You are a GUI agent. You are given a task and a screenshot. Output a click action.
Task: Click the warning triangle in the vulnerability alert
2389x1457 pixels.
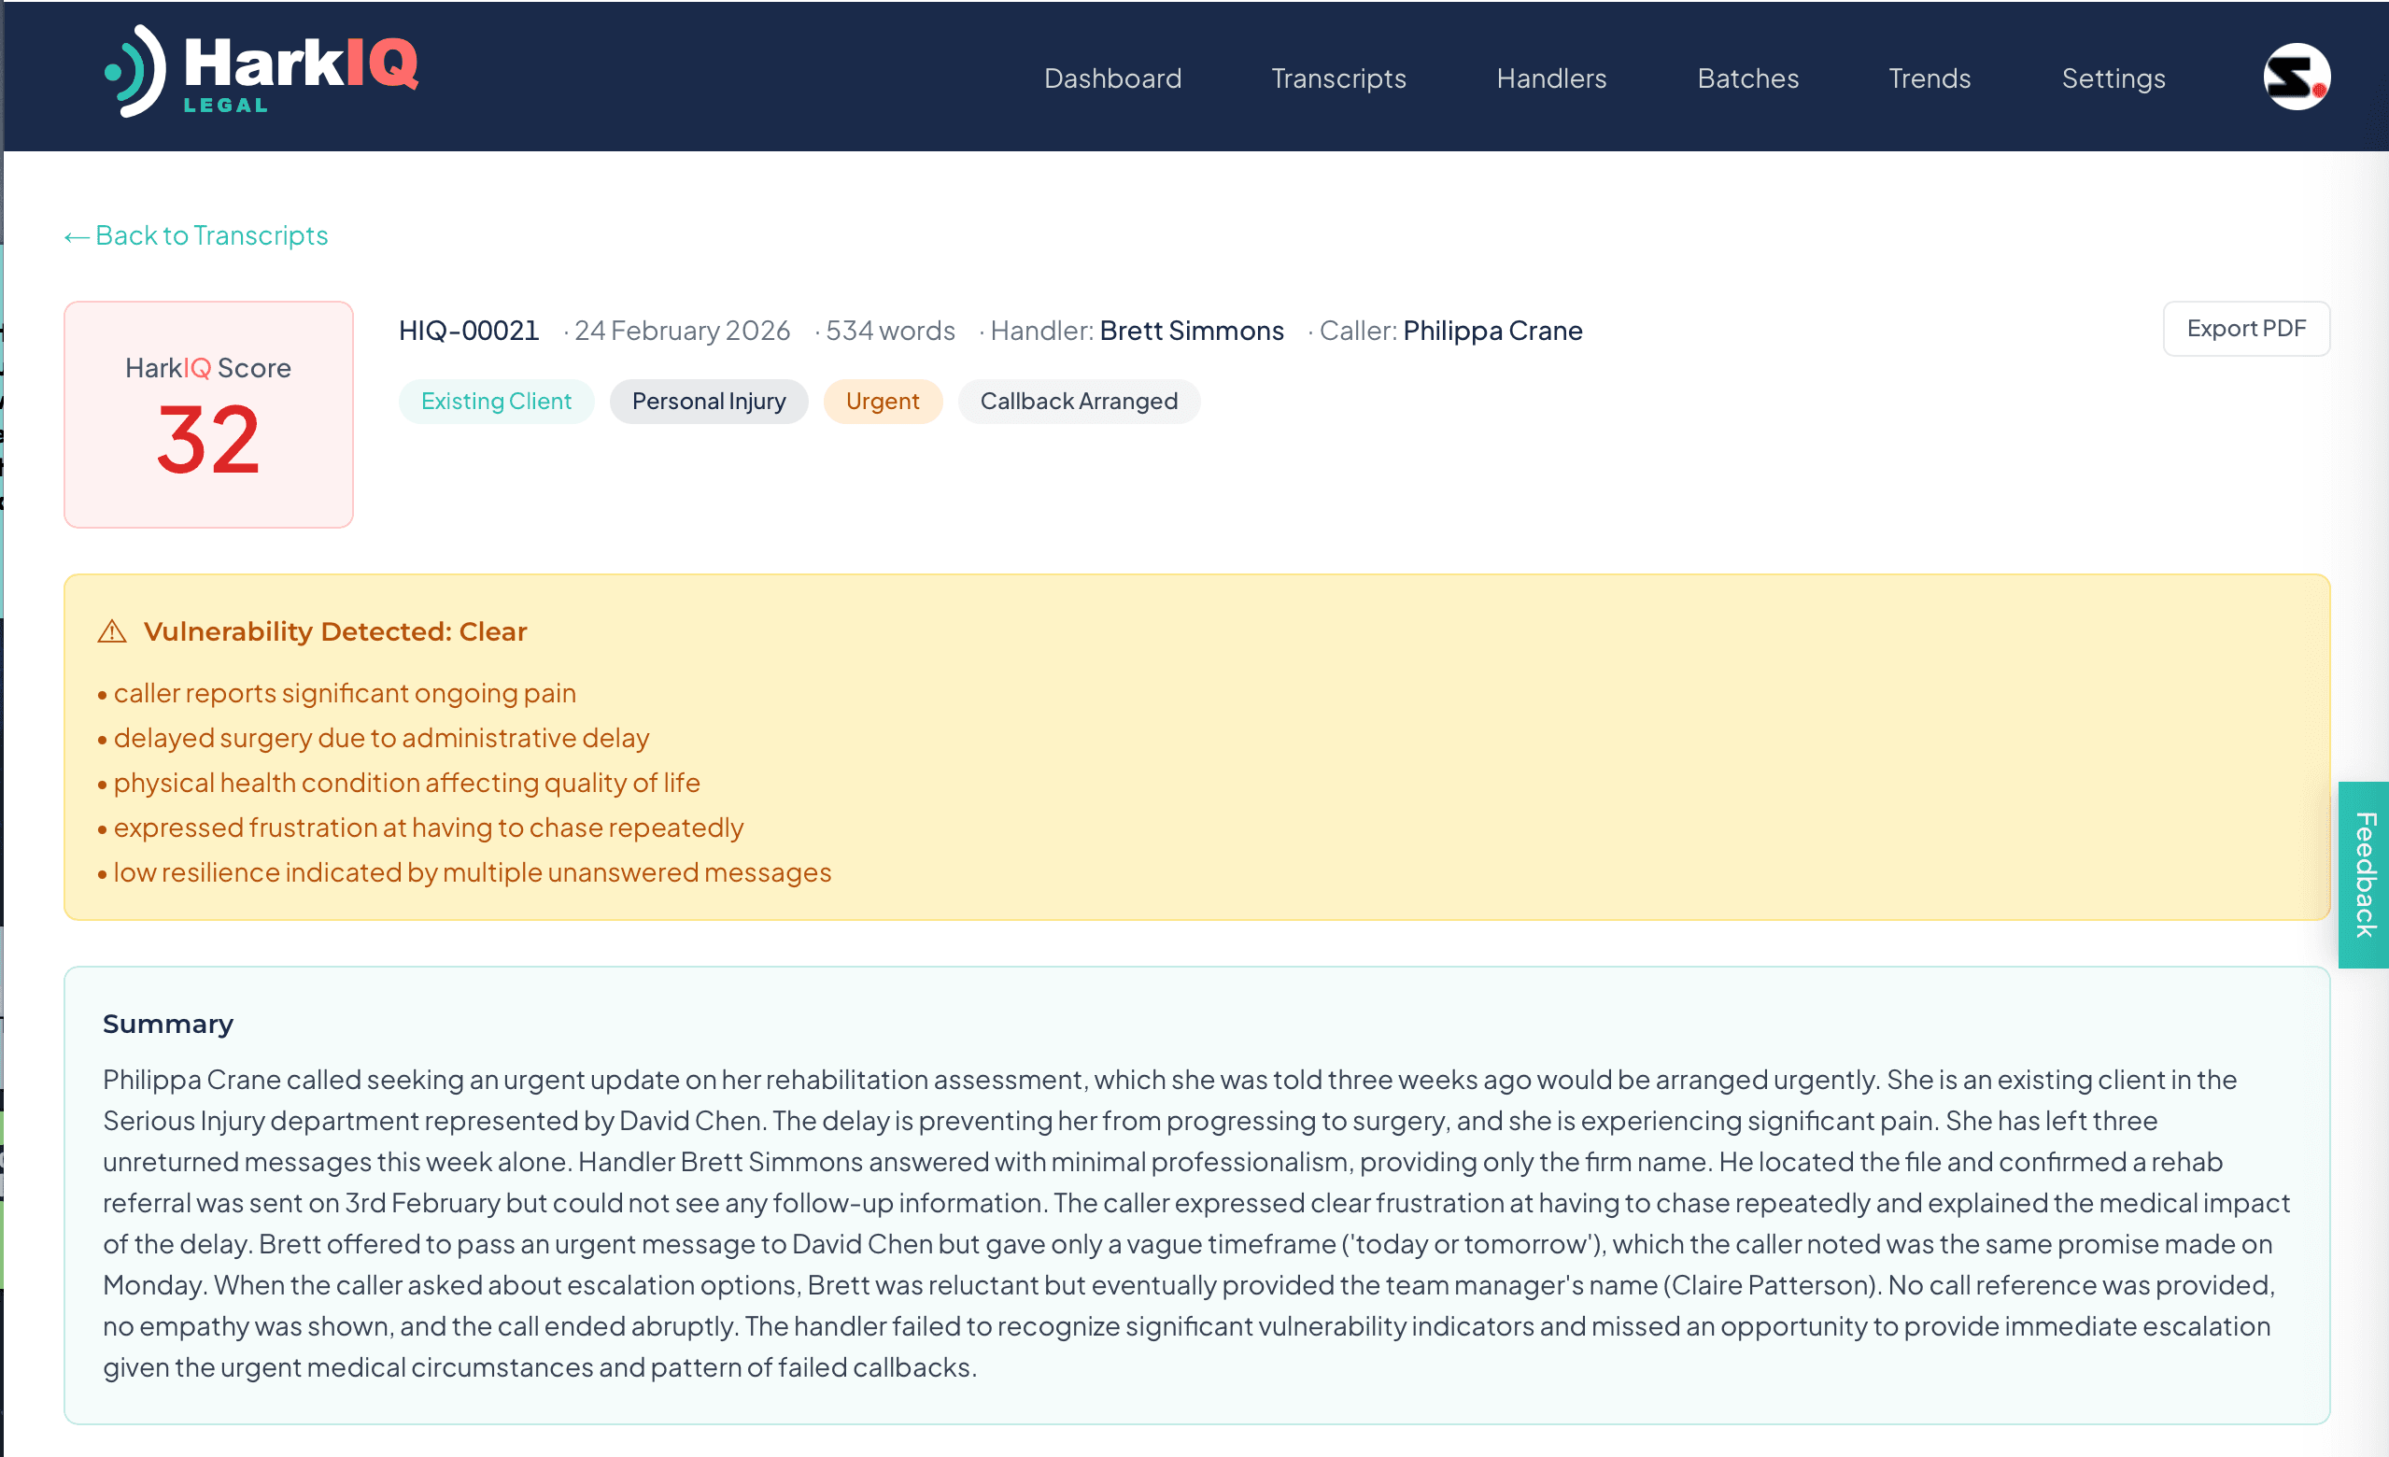112,631
